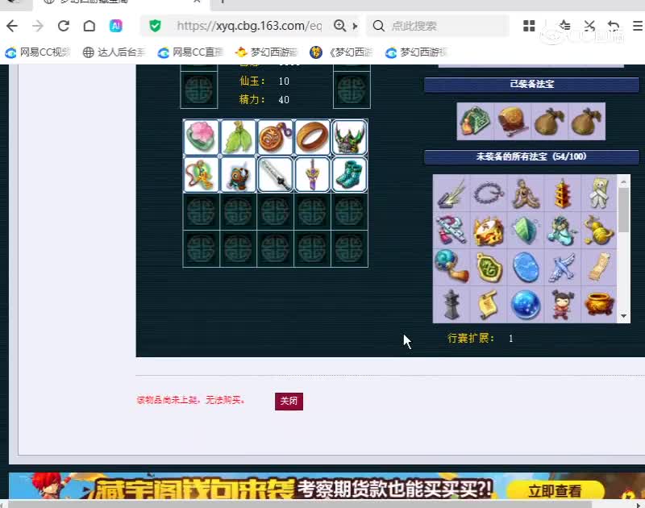The height and width of the screenshot is (508, 645).
Task: Open the AI assistant icon
Action: [x=116, y=26]
